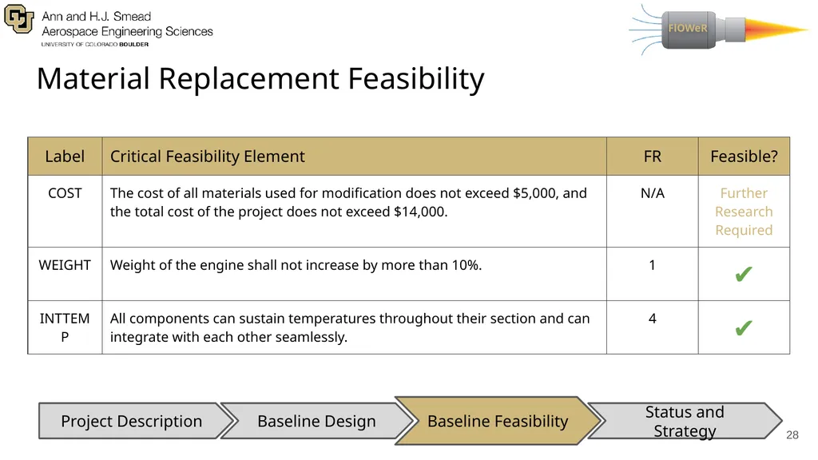Click the FR column header
818x460 pixels.
(652, 156)
